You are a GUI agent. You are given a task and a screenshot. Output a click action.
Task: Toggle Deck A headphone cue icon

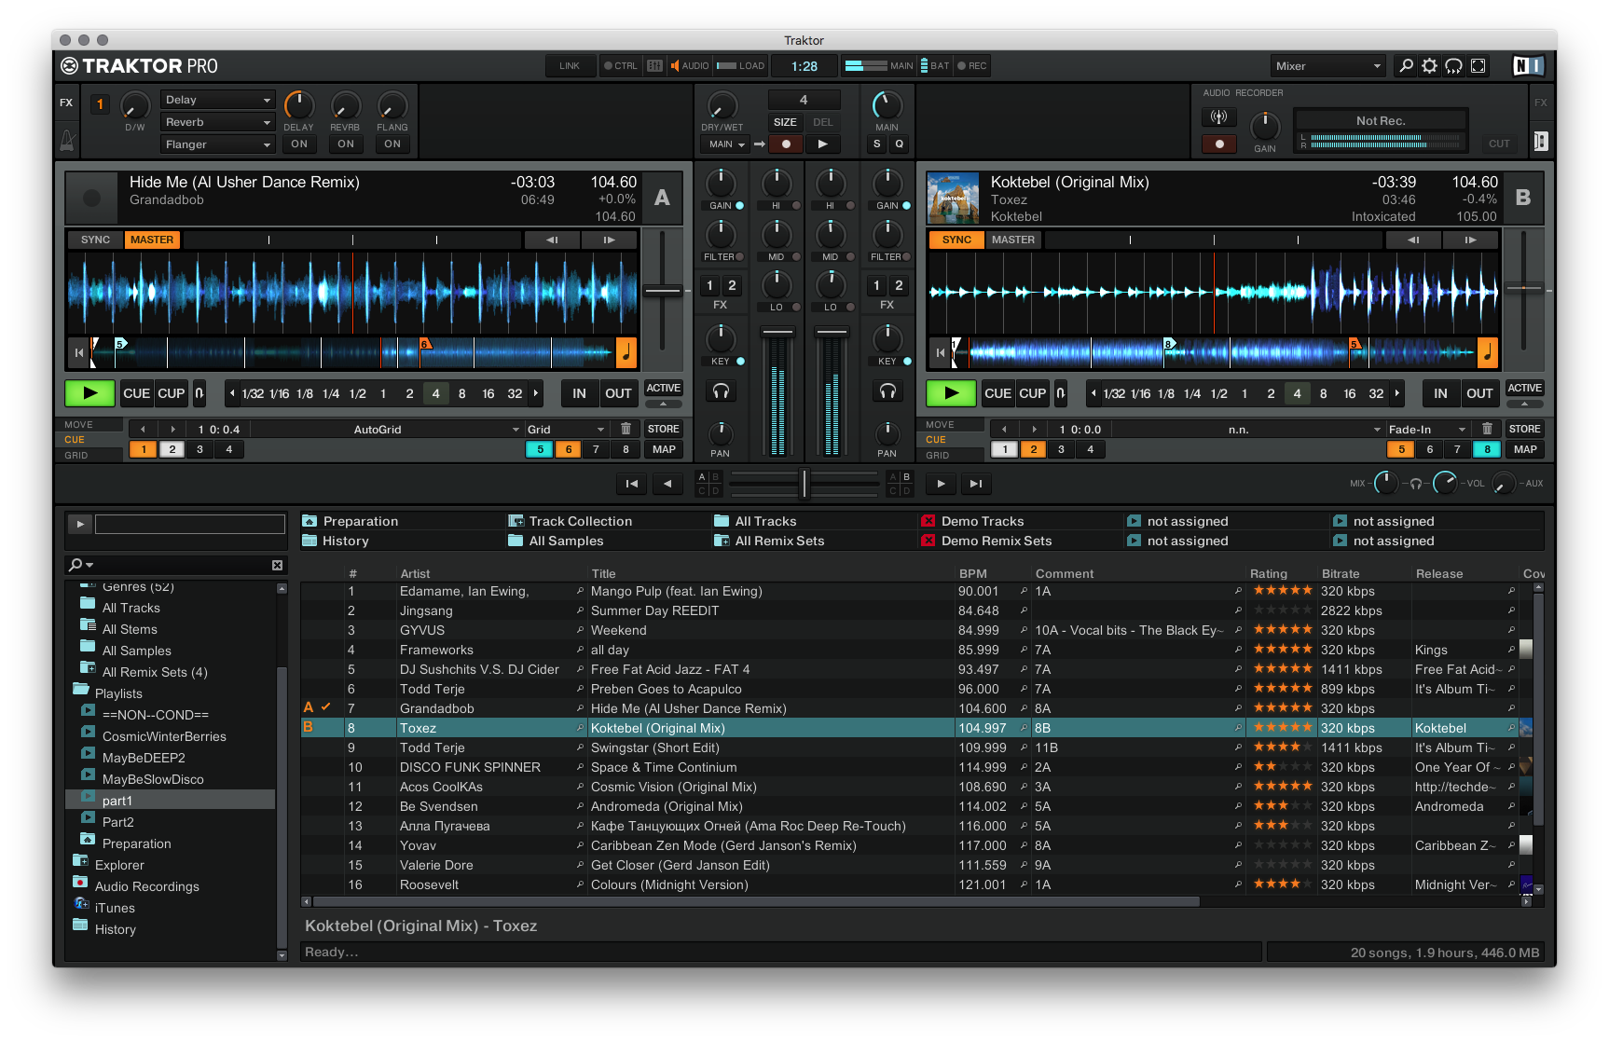[x=721, y=391]
